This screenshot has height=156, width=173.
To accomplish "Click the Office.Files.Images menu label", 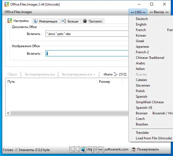I will [x=18, y=12].
